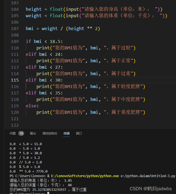Click the Untitled-3.py path in terminal

(x=148, y=176)
